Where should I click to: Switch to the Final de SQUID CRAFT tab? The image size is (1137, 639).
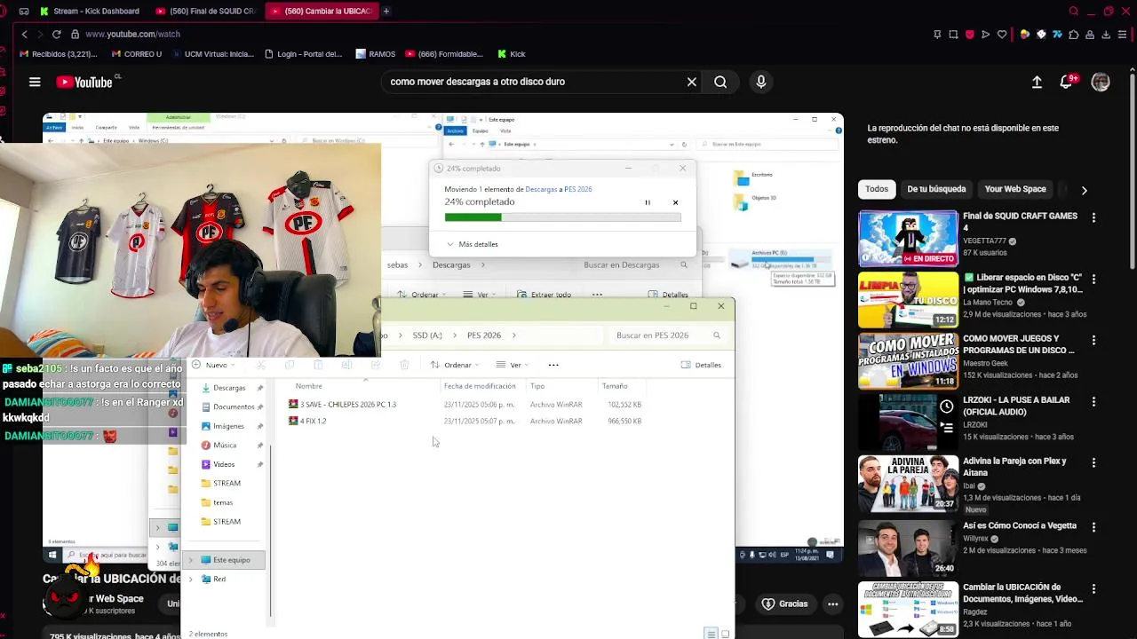click(206, 11)
